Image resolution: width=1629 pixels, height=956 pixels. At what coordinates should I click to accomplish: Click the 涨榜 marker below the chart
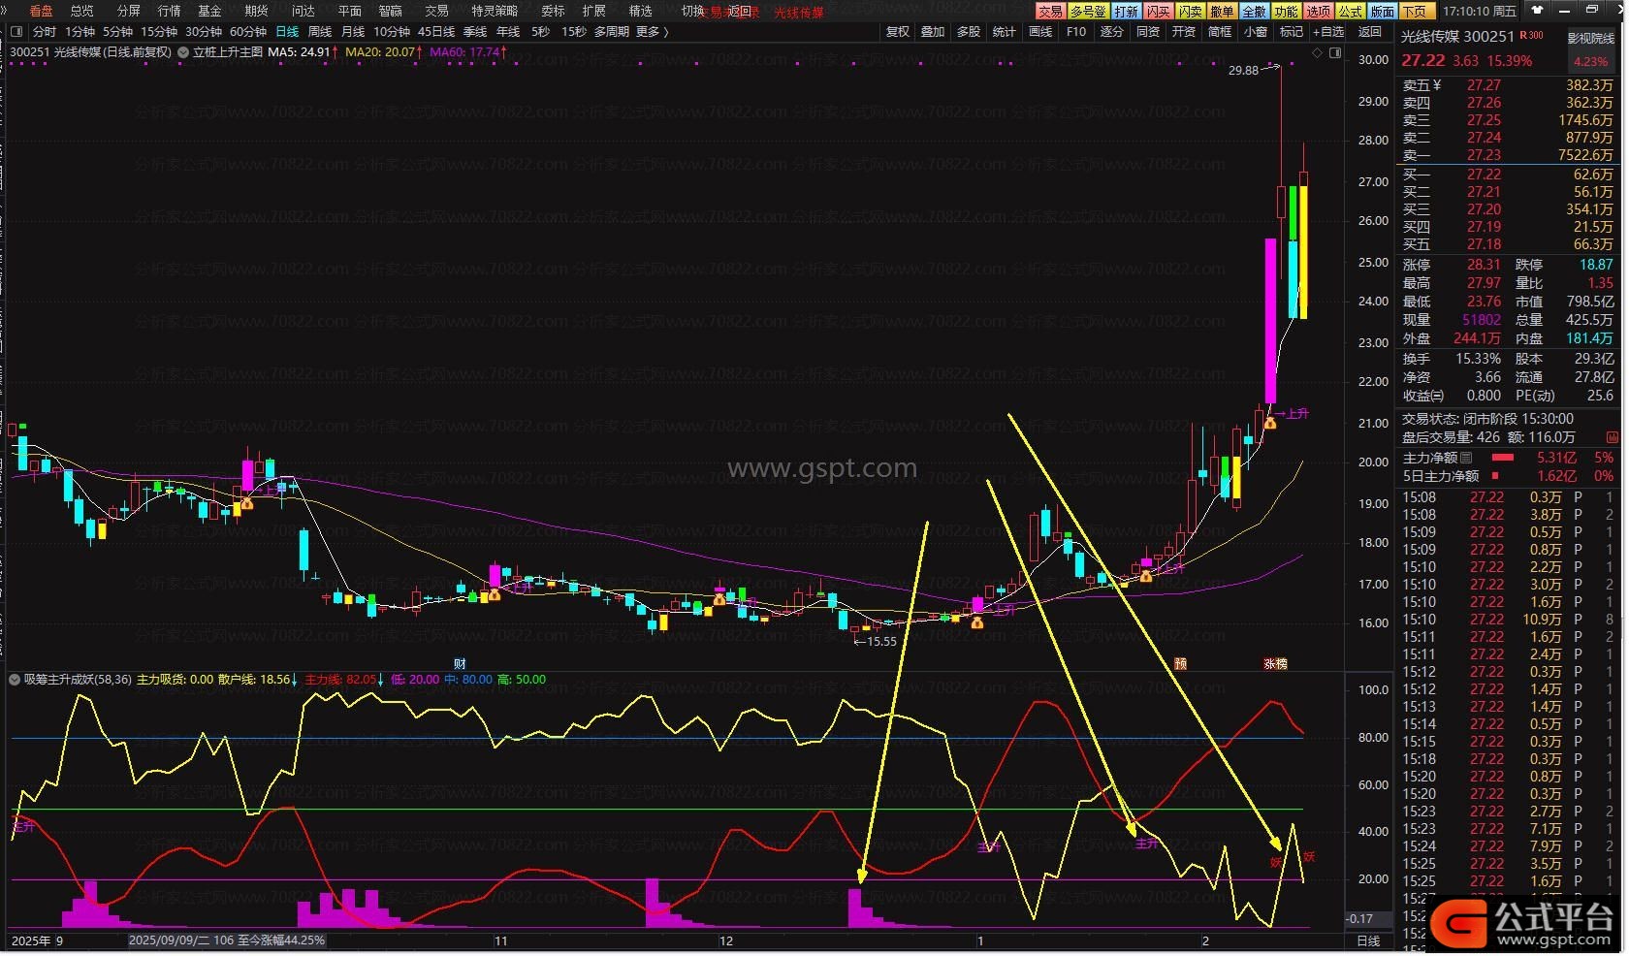[x=1275, y=664]
